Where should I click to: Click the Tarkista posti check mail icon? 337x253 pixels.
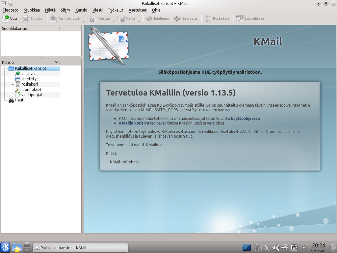53,19
